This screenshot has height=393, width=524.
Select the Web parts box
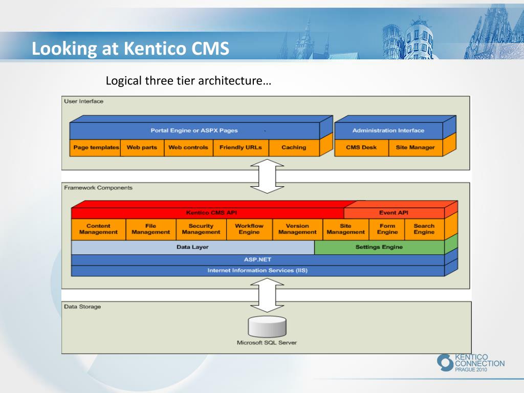[142, 148]
